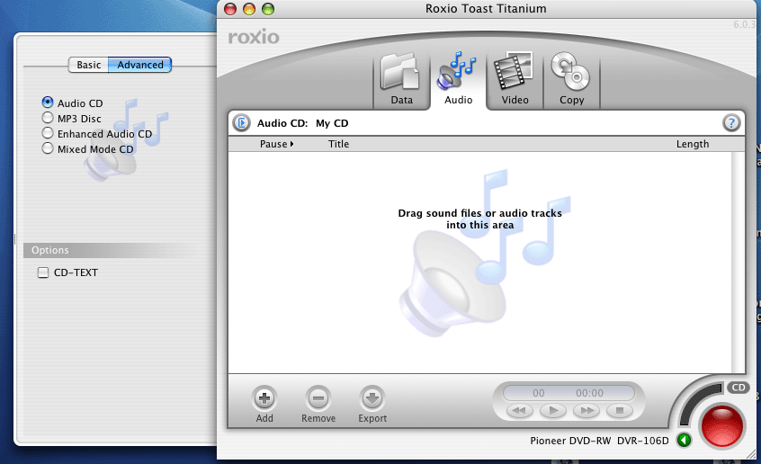
Task: Click the play playback button
Action: [x=553, y=411]
